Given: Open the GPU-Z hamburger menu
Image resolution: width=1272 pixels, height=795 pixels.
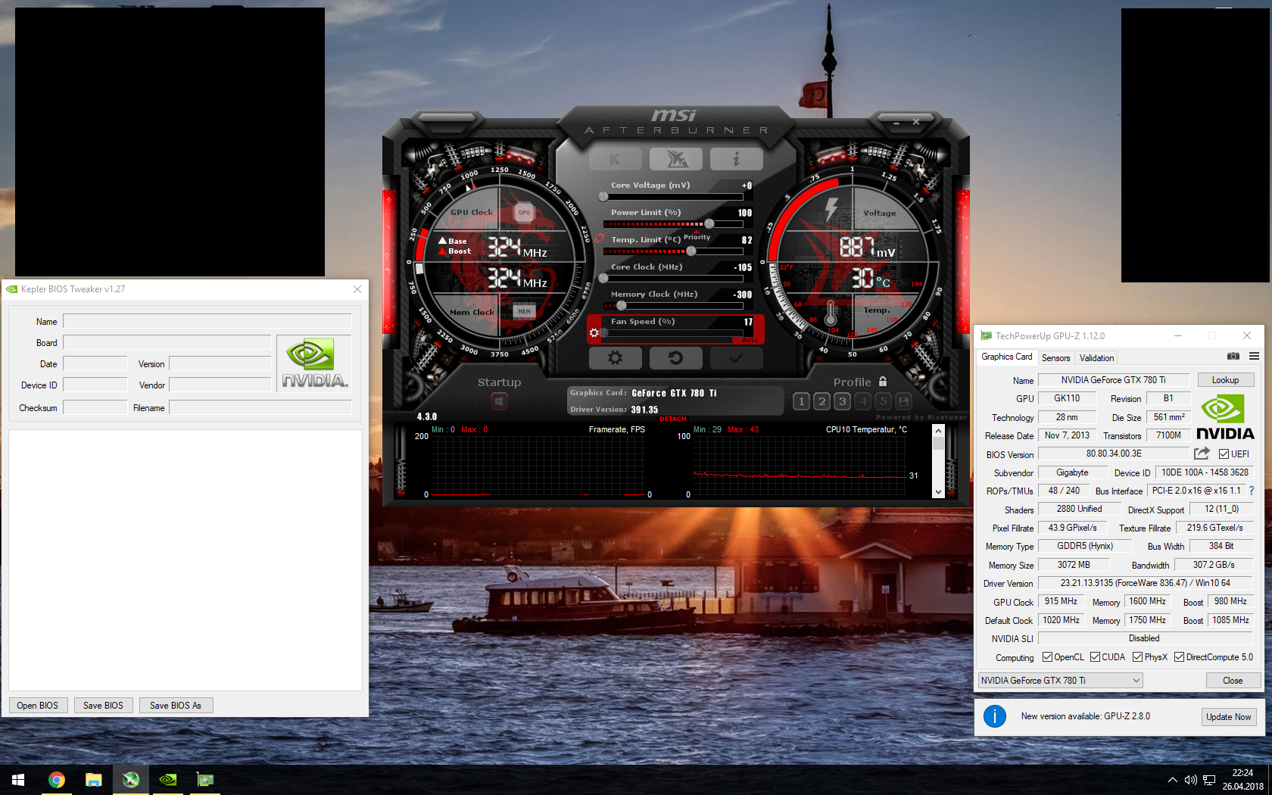Looking at the screenshot, I should [1254, 357].
